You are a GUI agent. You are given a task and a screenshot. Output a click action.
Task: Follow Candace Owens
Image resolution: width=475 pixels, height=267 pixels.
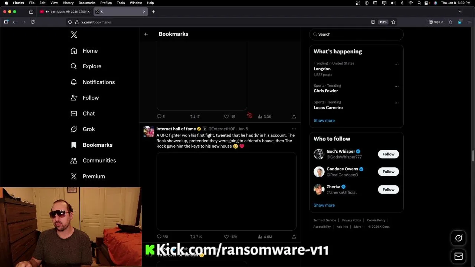point(389,172)
